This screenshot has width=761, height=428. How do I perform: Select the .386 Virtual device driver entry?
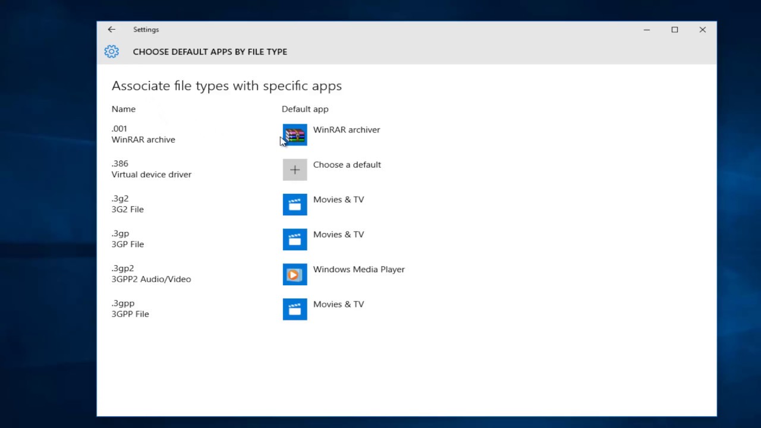click(x=151, y=169)
